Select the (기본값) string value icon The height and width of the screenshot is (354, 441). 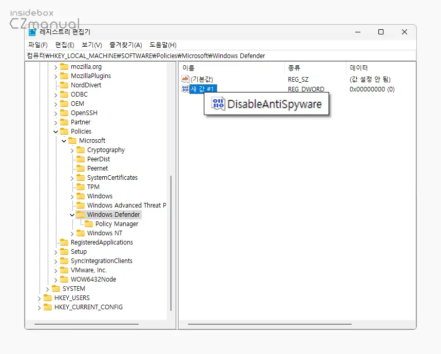[185, 79]
